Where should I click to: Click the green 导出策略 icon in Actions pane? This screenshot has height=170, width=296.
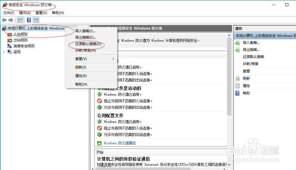pos(238,50)
